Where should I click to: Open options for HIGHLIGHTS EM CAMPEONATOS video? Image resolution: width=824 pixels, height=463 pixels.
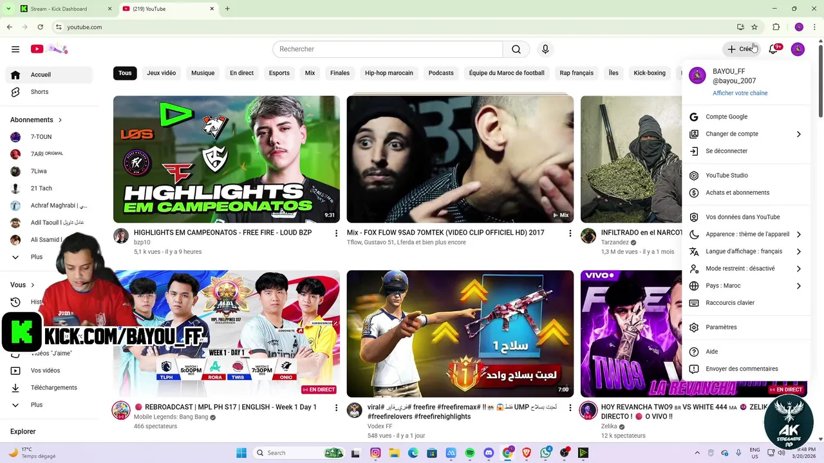336,233
